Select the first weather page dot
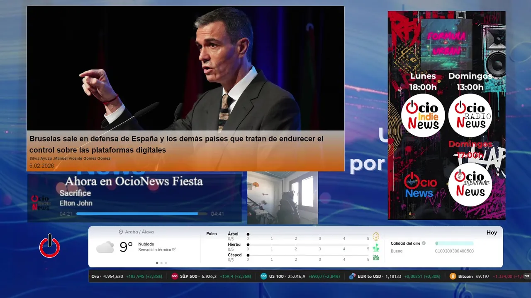Image resolution: width=531 pixels, height=298 pixels. coord(157,263)
